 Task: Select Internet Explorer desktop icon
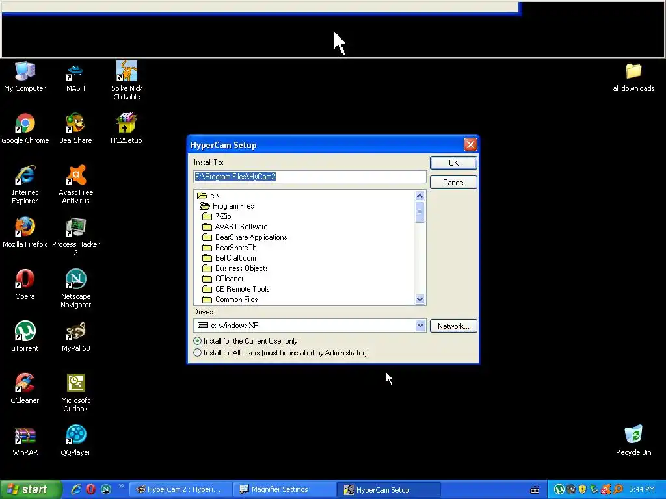point(25,185)
